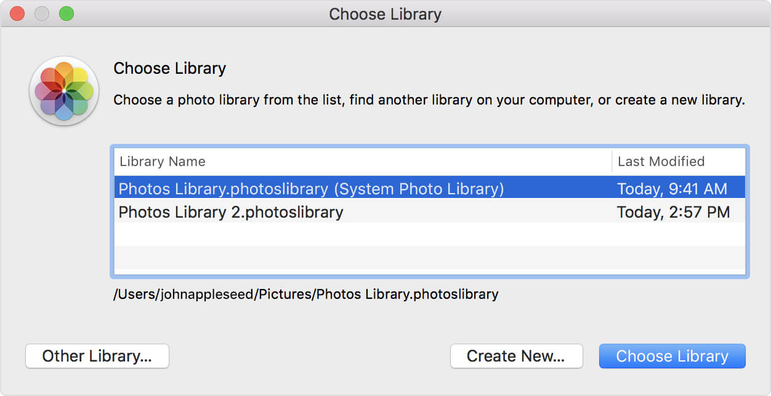Viewport: 771px width, 396px height.
Task: Sort the list by Library Name
Action: tap(163, 161)
